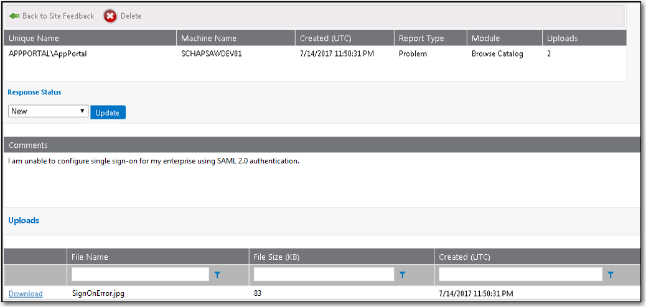This screenshot has width=646, height=307.
Task: Focus the File Size (KB) filter box
Action: pyautogui.click(x=324, y=274)
